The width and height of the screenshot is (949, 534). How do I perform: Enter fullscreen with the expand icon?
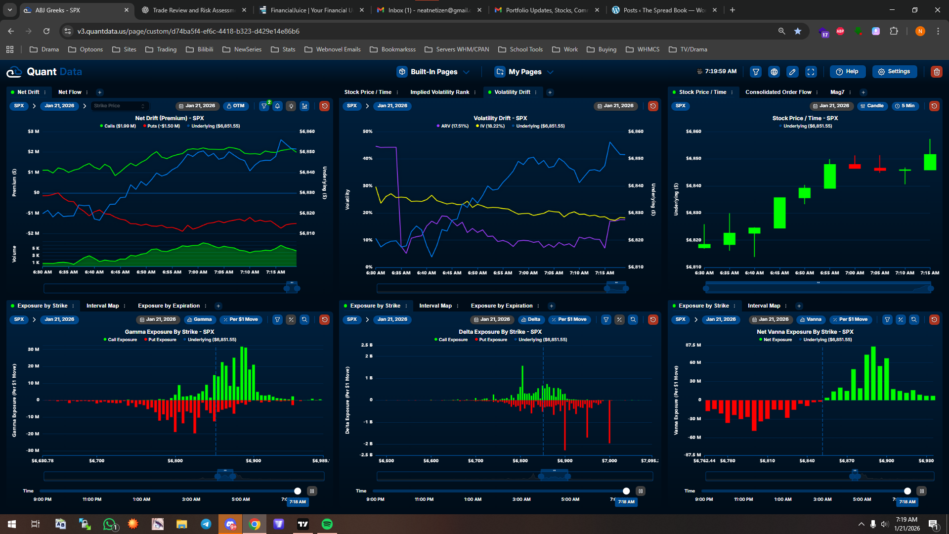[811, 72]
